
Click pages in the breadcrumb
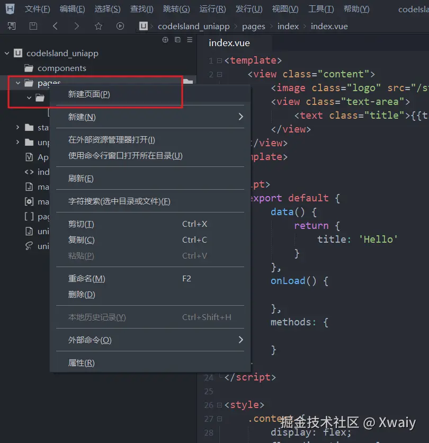[253, 26]
